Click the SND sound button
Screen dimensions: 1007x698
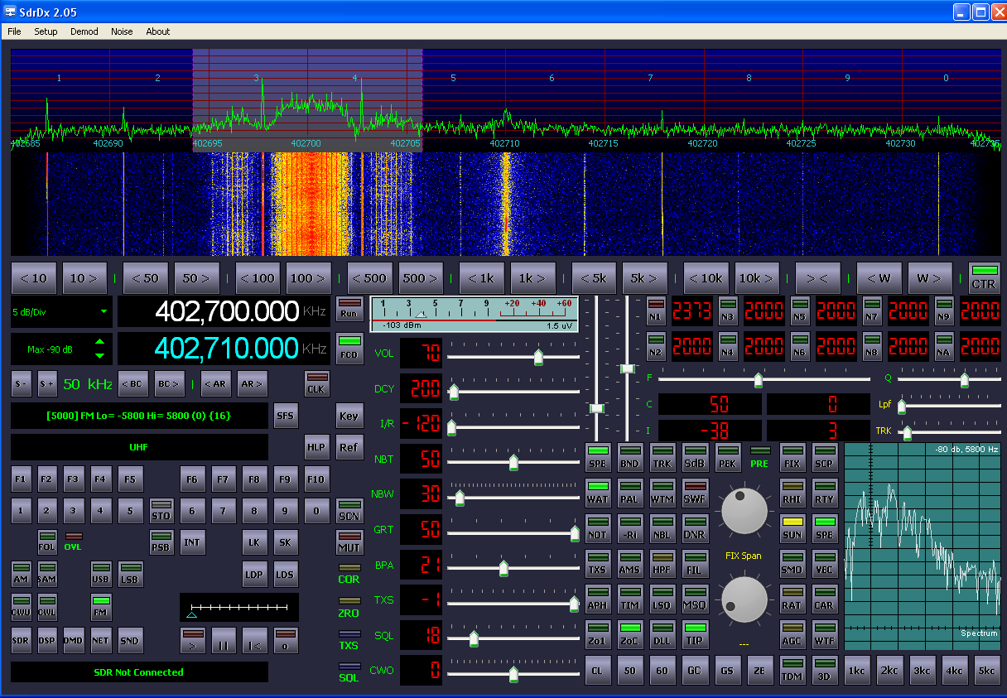129,640
